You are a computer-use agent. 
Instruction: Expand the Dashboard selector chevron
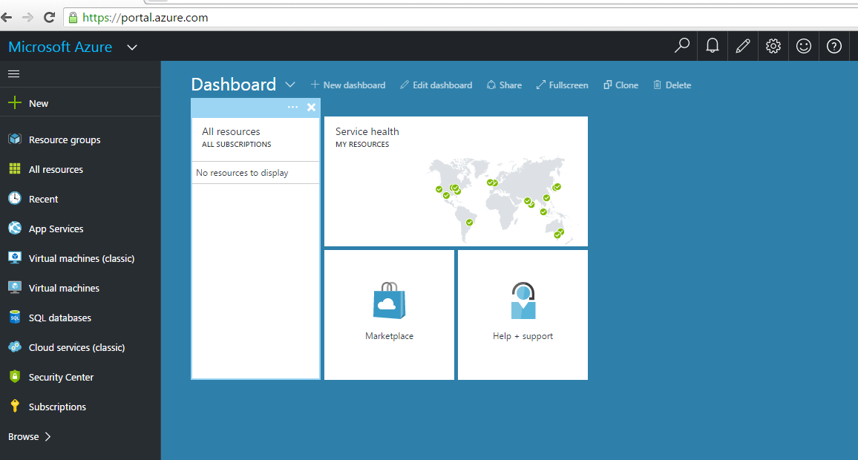pos(290,85)
